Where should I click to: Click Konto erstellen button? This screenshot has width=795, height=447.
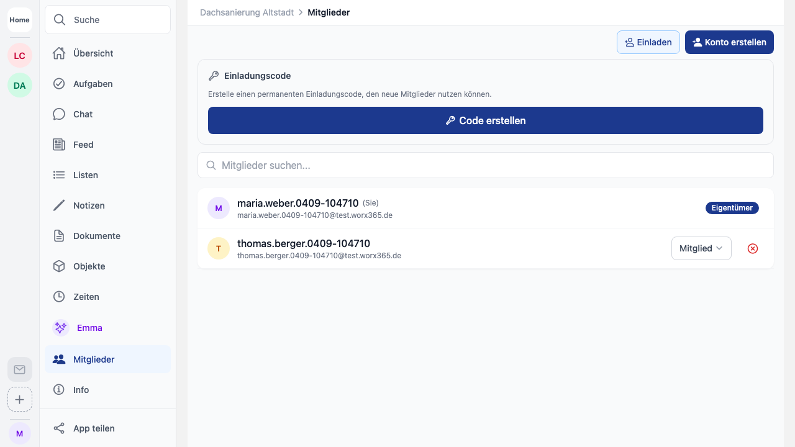click(x=729, y=42)
